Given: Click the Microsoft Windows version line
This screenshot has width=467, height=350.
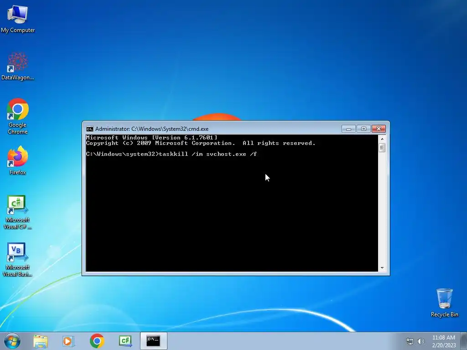Looking at the screenshot, I should click(151, 138).
